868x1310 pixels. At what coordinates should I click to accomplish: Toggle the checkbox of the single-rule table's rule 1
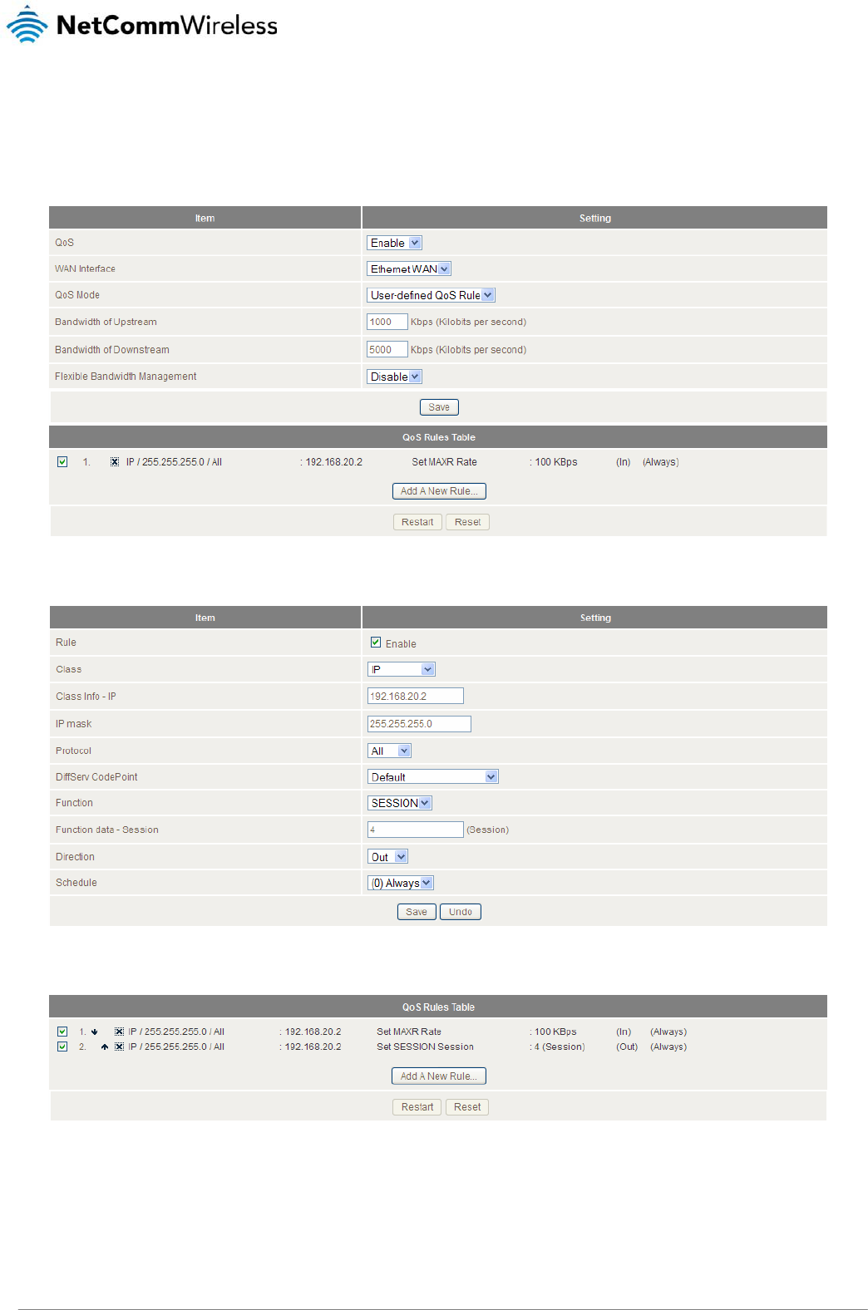(x=62, y=461)
